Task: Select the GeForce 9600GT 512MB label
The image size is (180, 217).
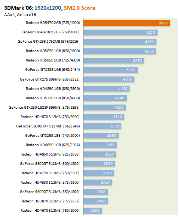Action: click(x=50, y=192)
